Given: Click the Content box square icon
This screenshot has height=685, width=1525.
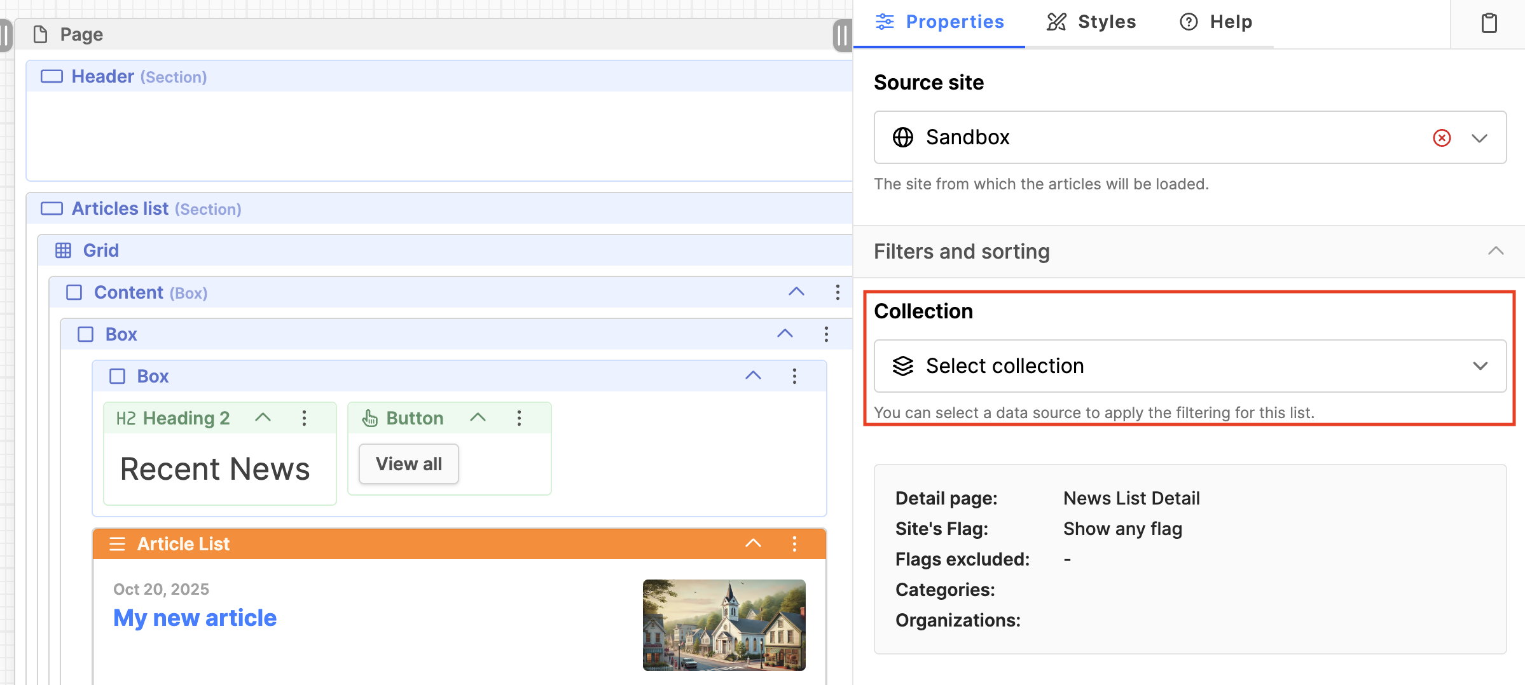Looking at the screenshot, I should [74, 292].
